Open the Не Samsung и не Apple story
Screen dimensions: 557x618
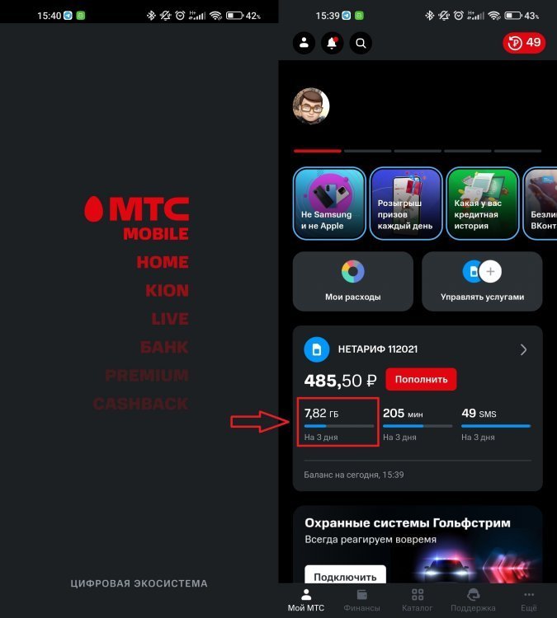(x=329, y=204)
